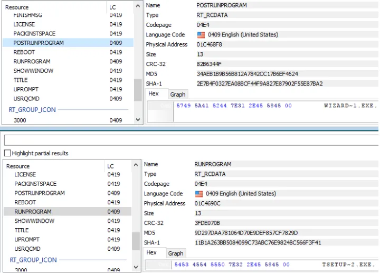380x273 pixels.
Task: Select REBOOT row in lower resource list
Action: [x=68, y=202]
